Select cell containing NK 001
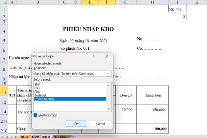Screen dimensions: 207x138 pyautogui.click(x=178, y=8)
